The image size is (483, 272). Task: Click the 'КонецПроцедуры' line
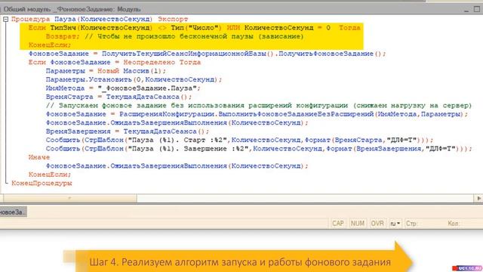tap(42, 183)
